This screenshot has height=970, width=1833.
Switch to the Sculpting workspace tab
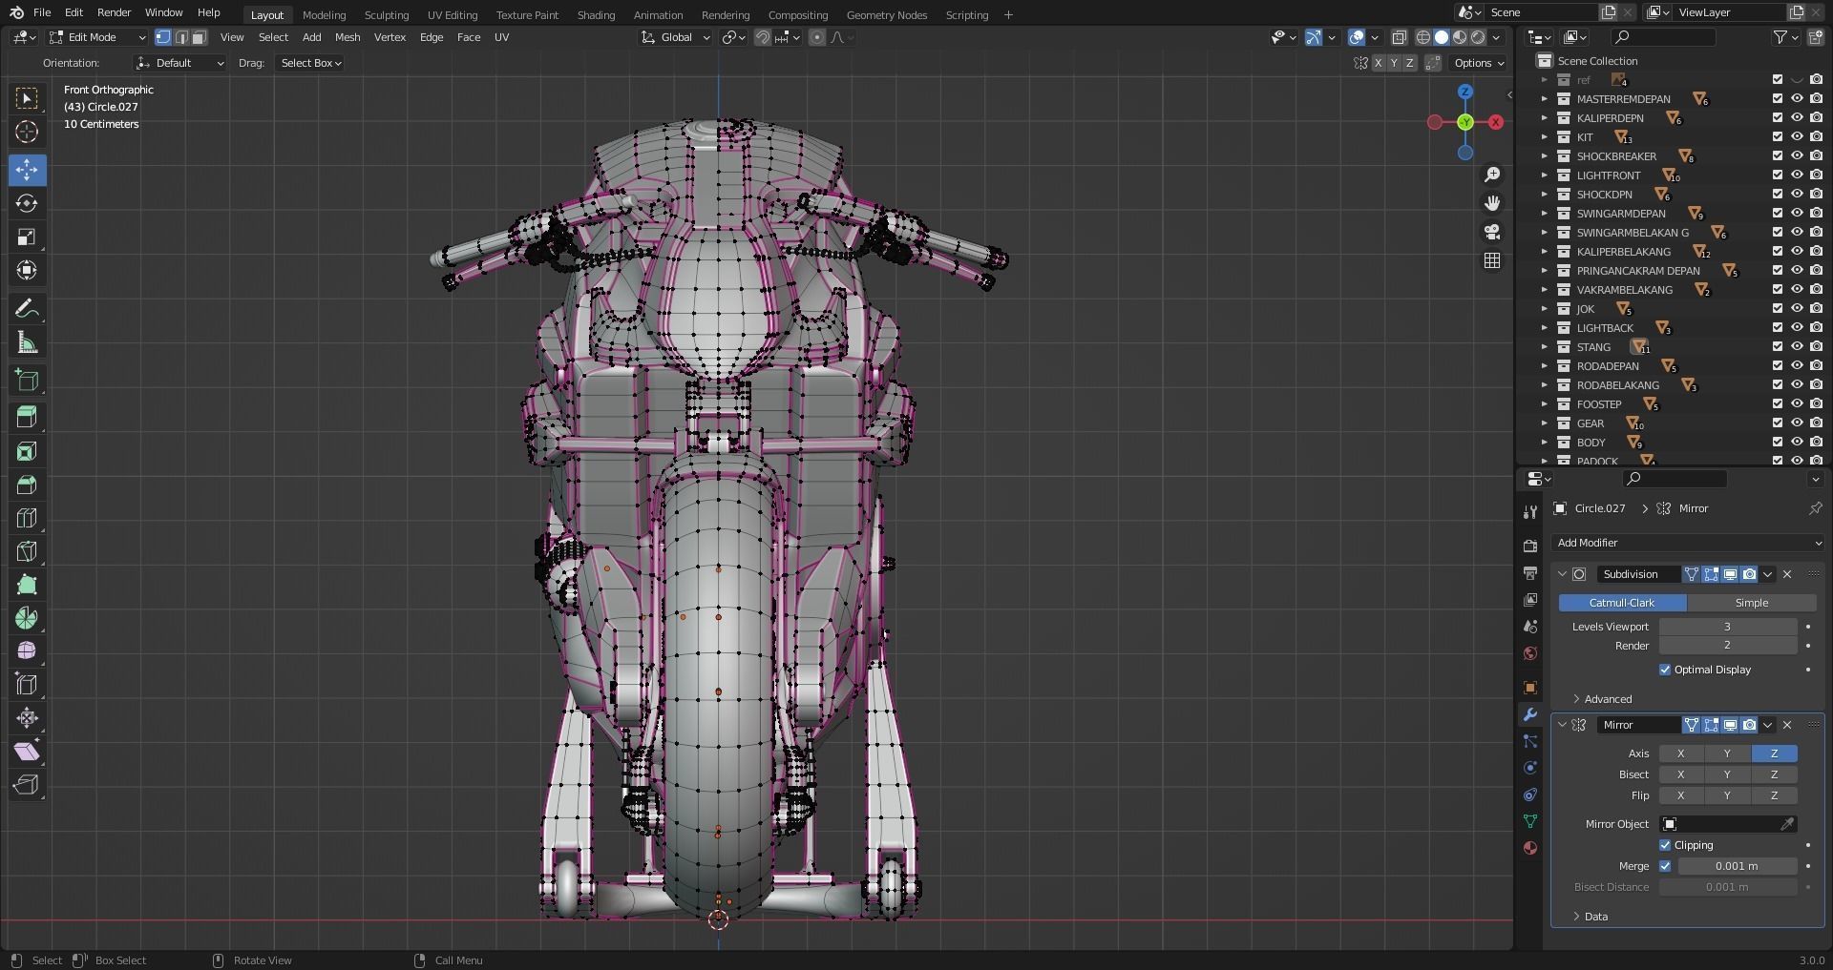[387, 14]
